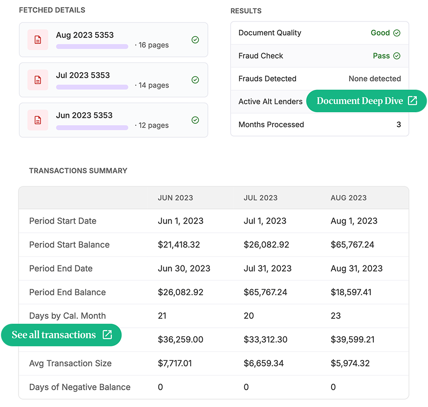The width and height of the screenshot is (428, 407).
Task: Click the 'Jul 1, 2023' start date
Action: tap(265, 221)
